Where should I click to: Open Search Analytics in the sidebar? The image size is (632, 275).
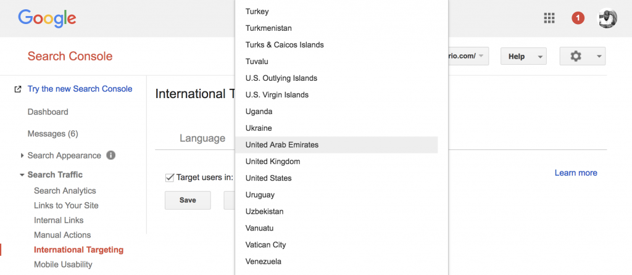coord(65,191)
